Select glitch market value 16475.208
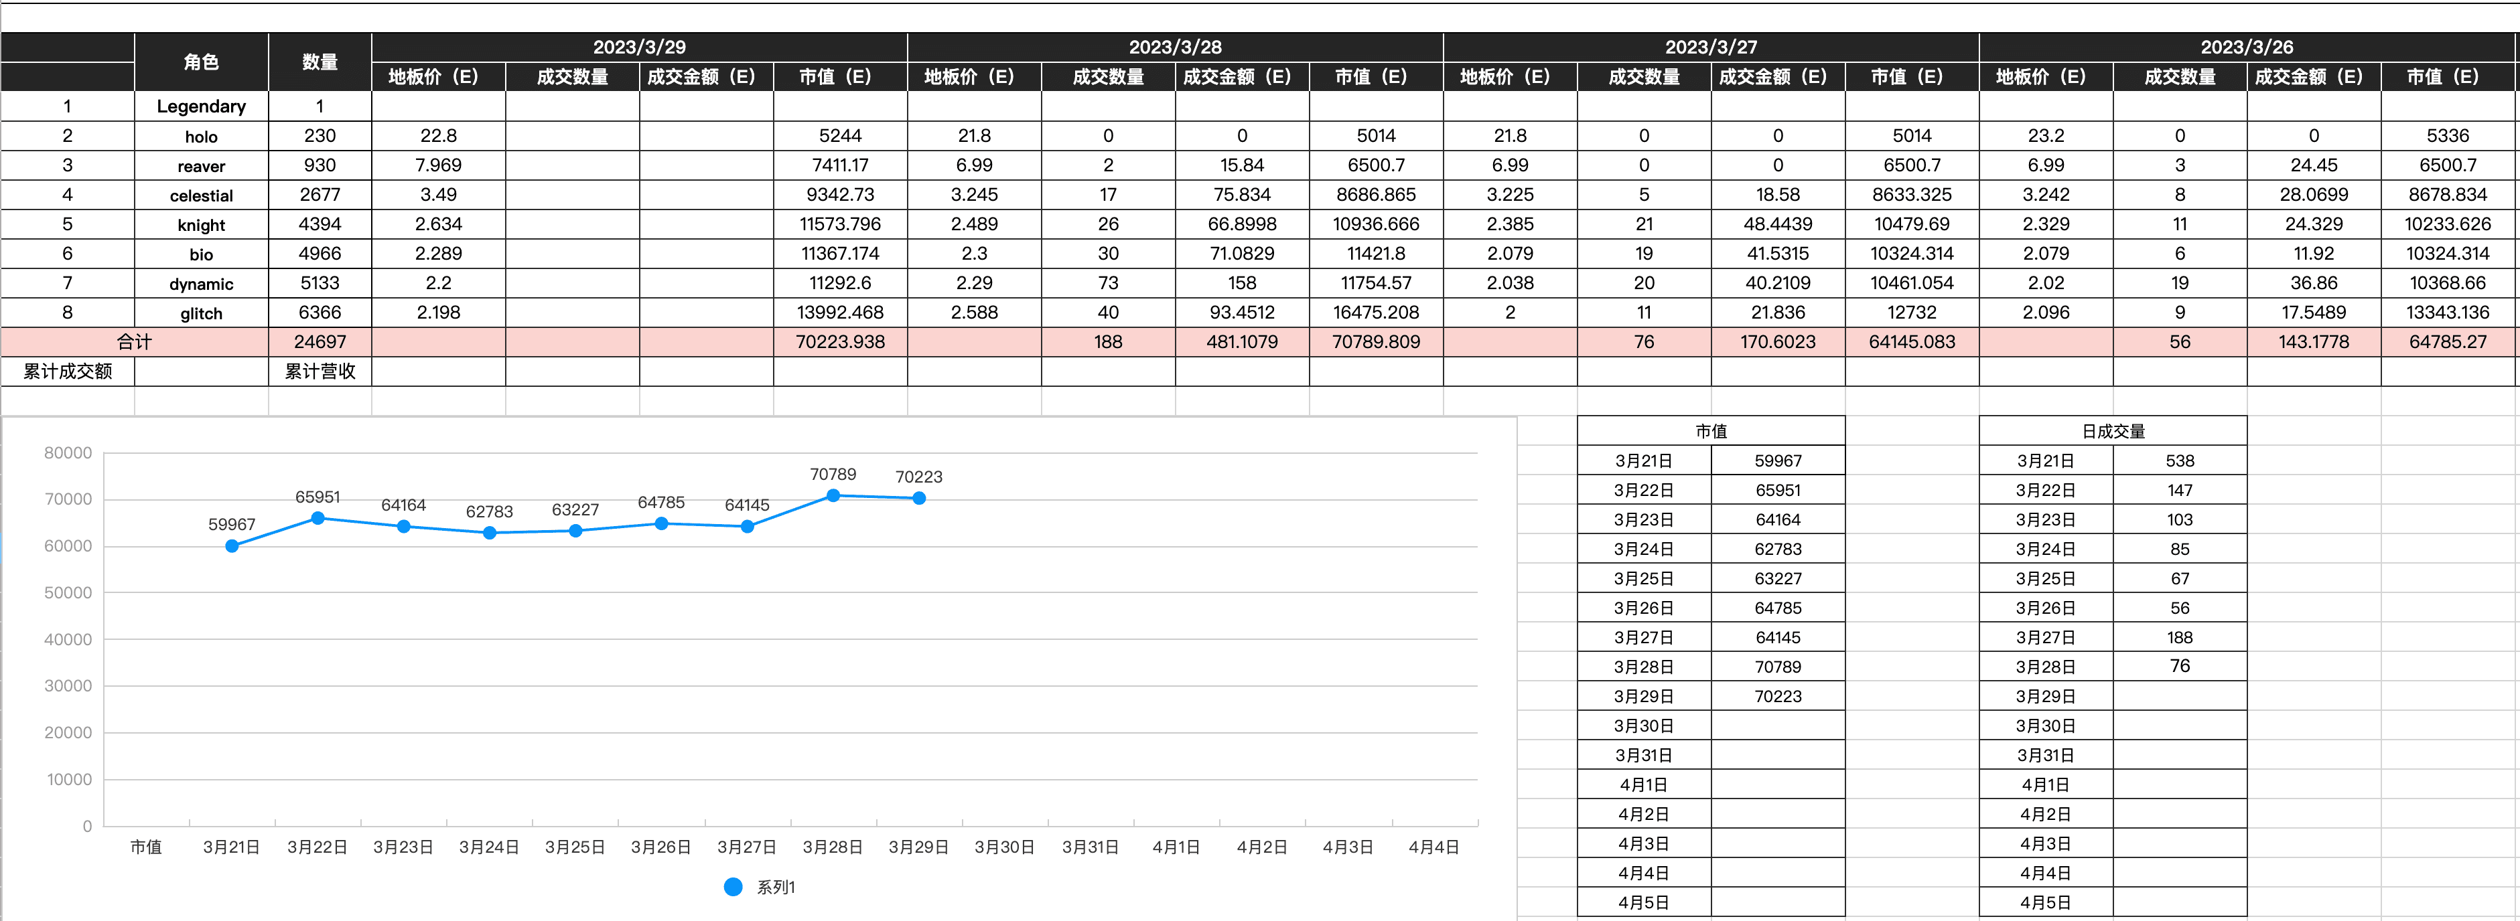The image size is (2520, 921). (1377, 313)
